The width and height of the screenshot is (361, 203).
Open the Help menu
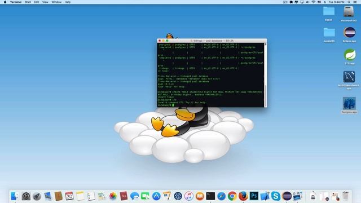click(68, 2)
